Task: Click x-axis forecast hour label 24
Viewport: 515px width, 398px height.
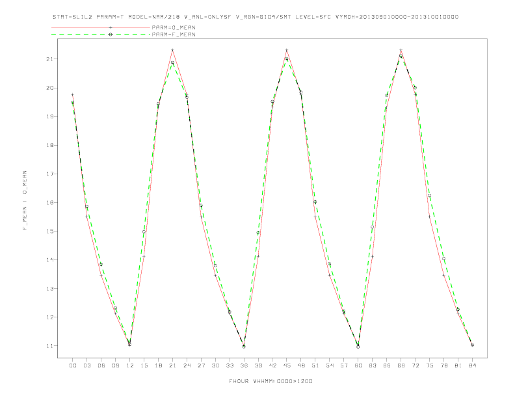Action: [x=187, y=365]
